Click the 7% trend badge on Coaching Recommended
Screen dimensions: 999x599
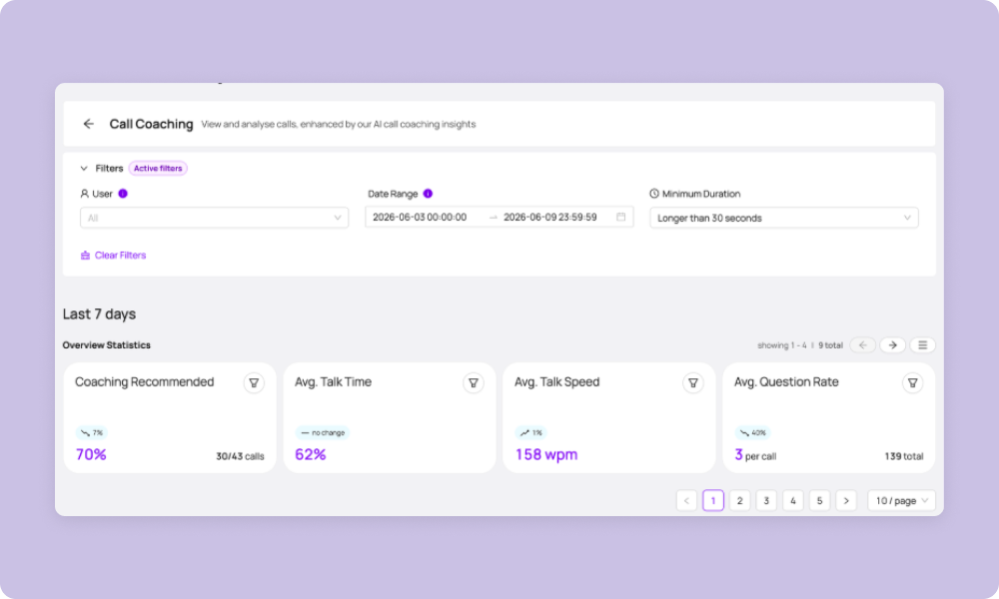point(91,433)
